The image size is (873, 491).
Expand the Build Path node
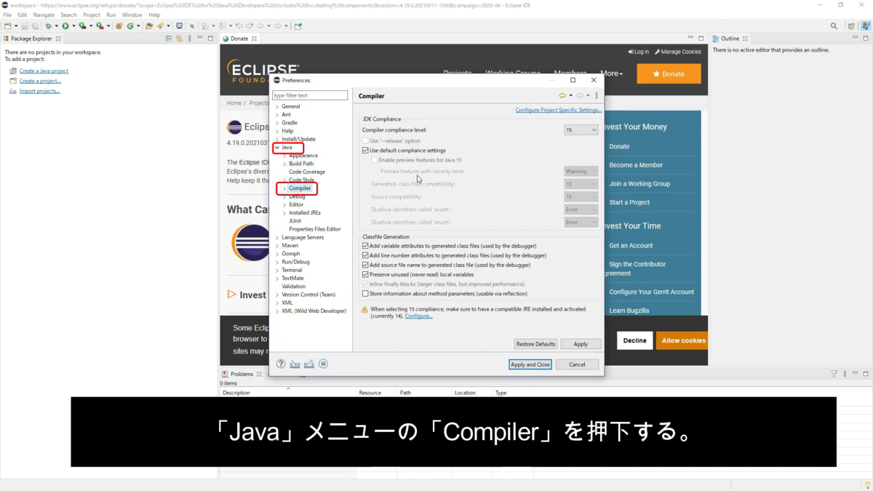284,164
